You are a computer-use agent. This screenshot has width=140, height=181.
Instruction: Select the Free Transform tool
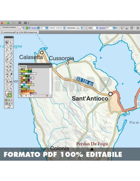pos(11,67)
